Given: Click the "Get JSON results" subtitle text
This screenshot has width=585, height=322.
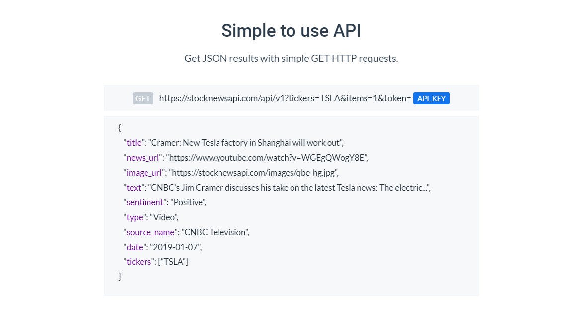Looking at the screenshot, I should tap(292, 58).
